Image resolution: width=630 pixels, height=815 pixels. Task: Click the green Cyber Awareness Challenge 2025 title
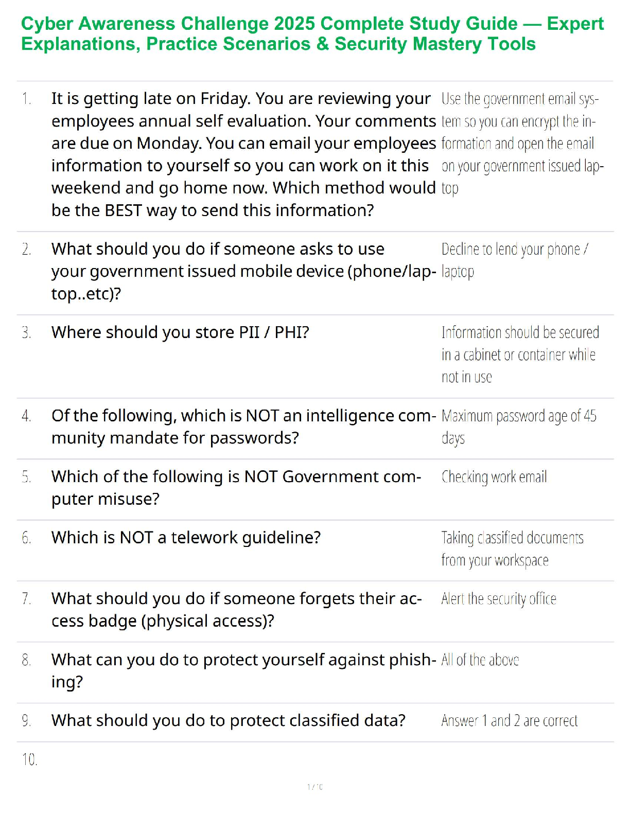tap(312, 33)
